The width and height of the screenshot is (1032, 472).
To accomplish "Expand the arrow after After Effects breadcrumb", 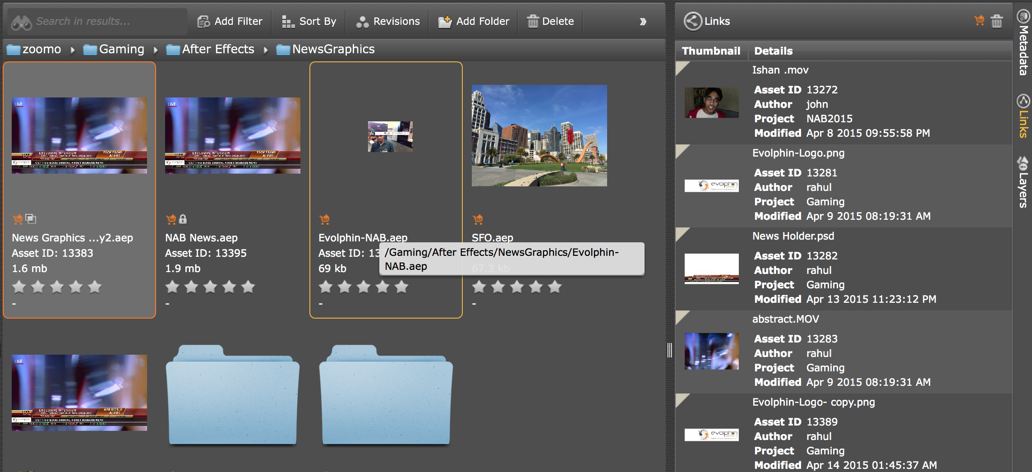I will pos(266,50).
